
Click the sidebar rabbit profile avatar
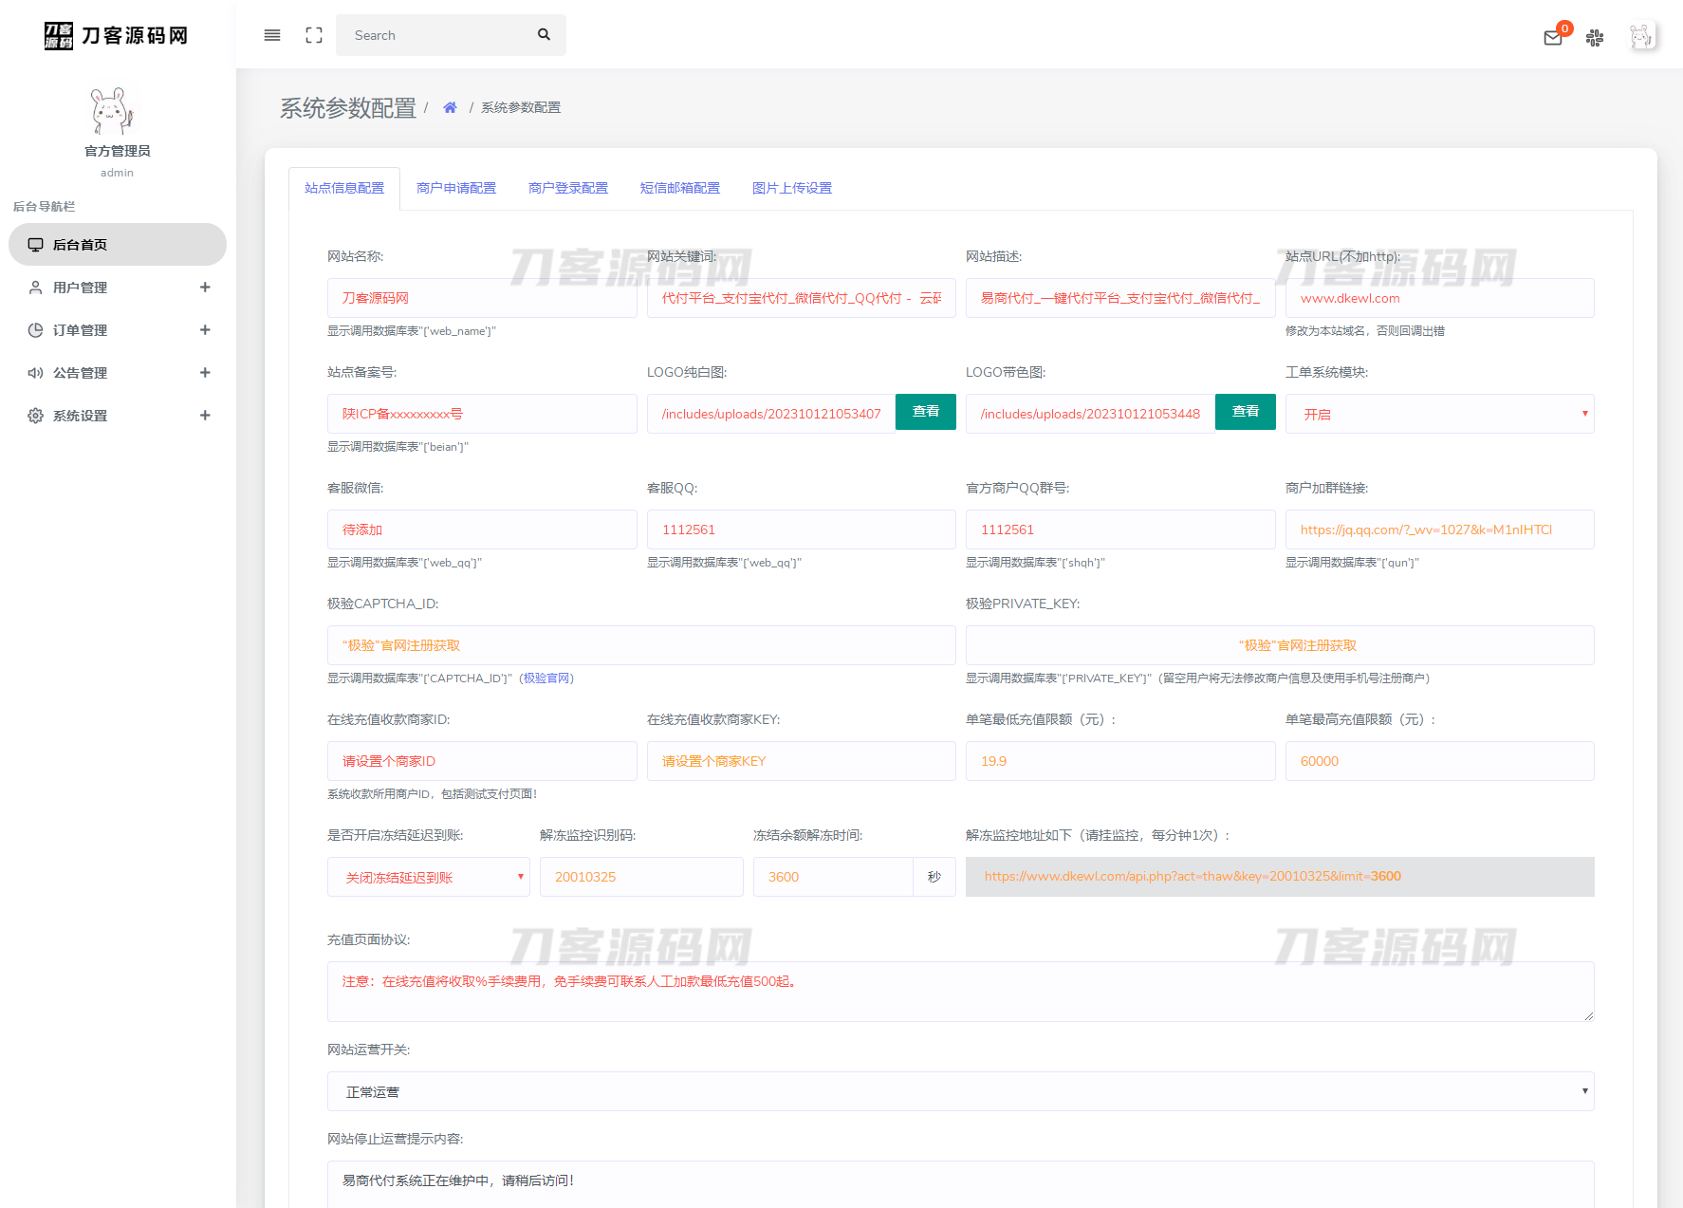(x=113, y=111)
